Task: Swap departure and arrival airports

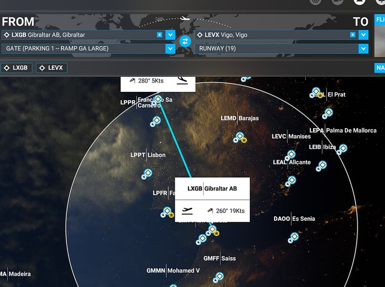Action: [185, 41]
